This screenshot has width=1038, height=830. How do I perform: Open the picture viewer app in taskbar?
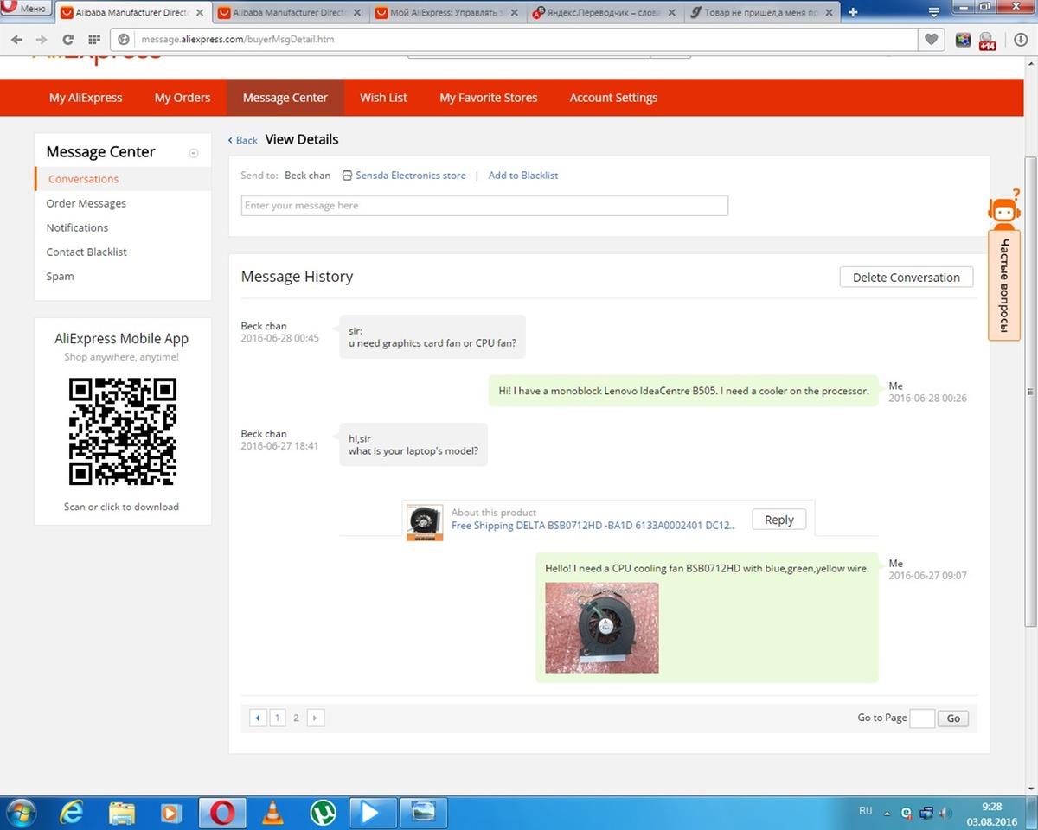pyautogui.click(x=424, y=813)
